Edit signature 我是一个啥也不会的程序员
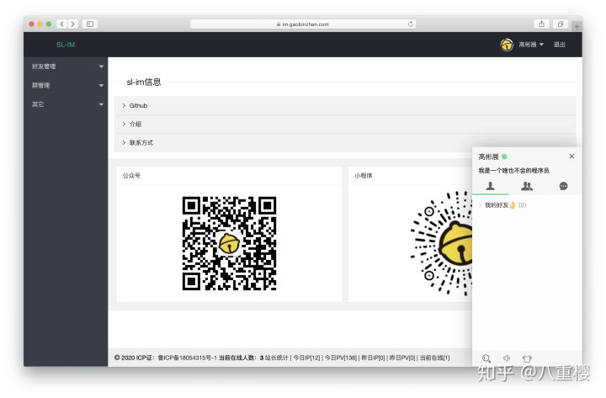606x398 pixels. click(x=513, y=171)
